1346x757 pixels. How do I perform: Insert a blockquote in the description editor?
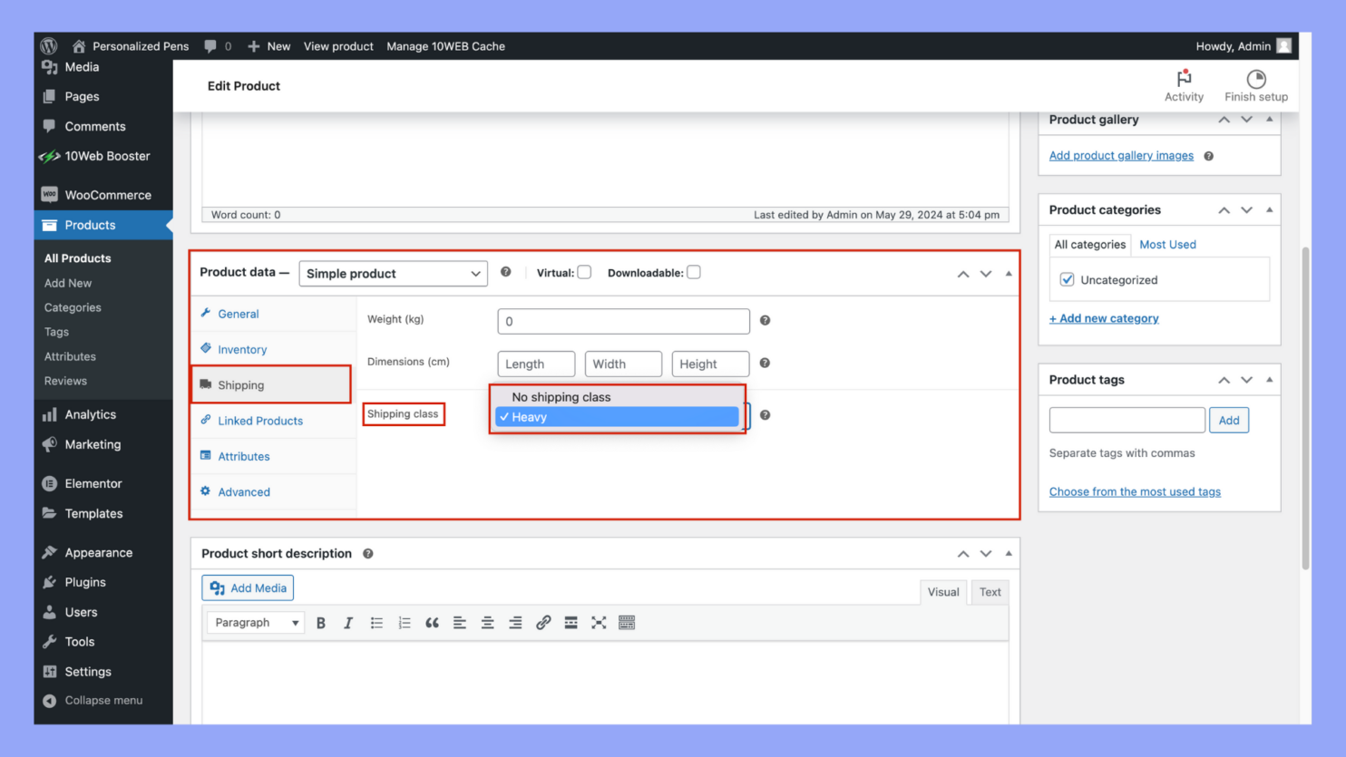tap(432, 622)
